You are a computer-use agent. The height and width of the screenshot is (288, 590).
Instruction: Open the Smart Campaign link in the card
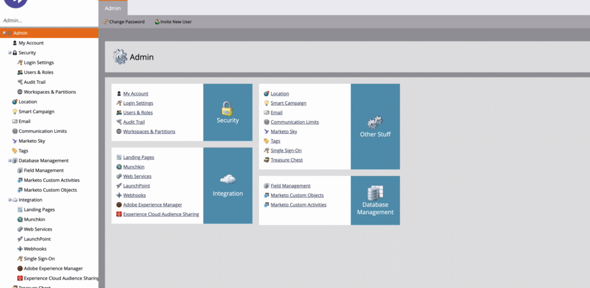pos(289,103)
